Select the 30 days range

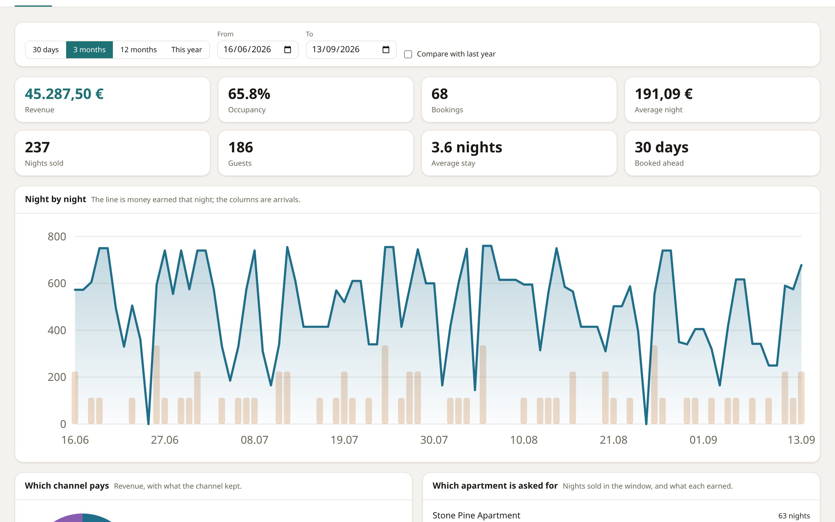point(46,50)
